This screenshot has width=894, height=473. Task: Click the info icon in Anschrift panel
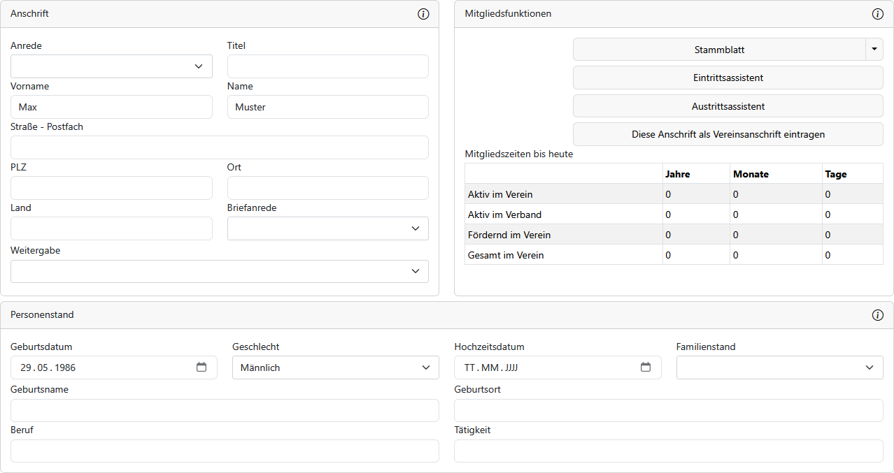pyautogui.click(x=423, y=14)
